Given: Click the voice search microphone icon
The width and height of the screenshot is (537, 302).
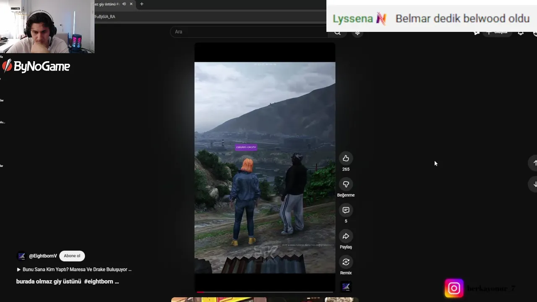Looking at the screenshot, I should (x=357, y=32).
